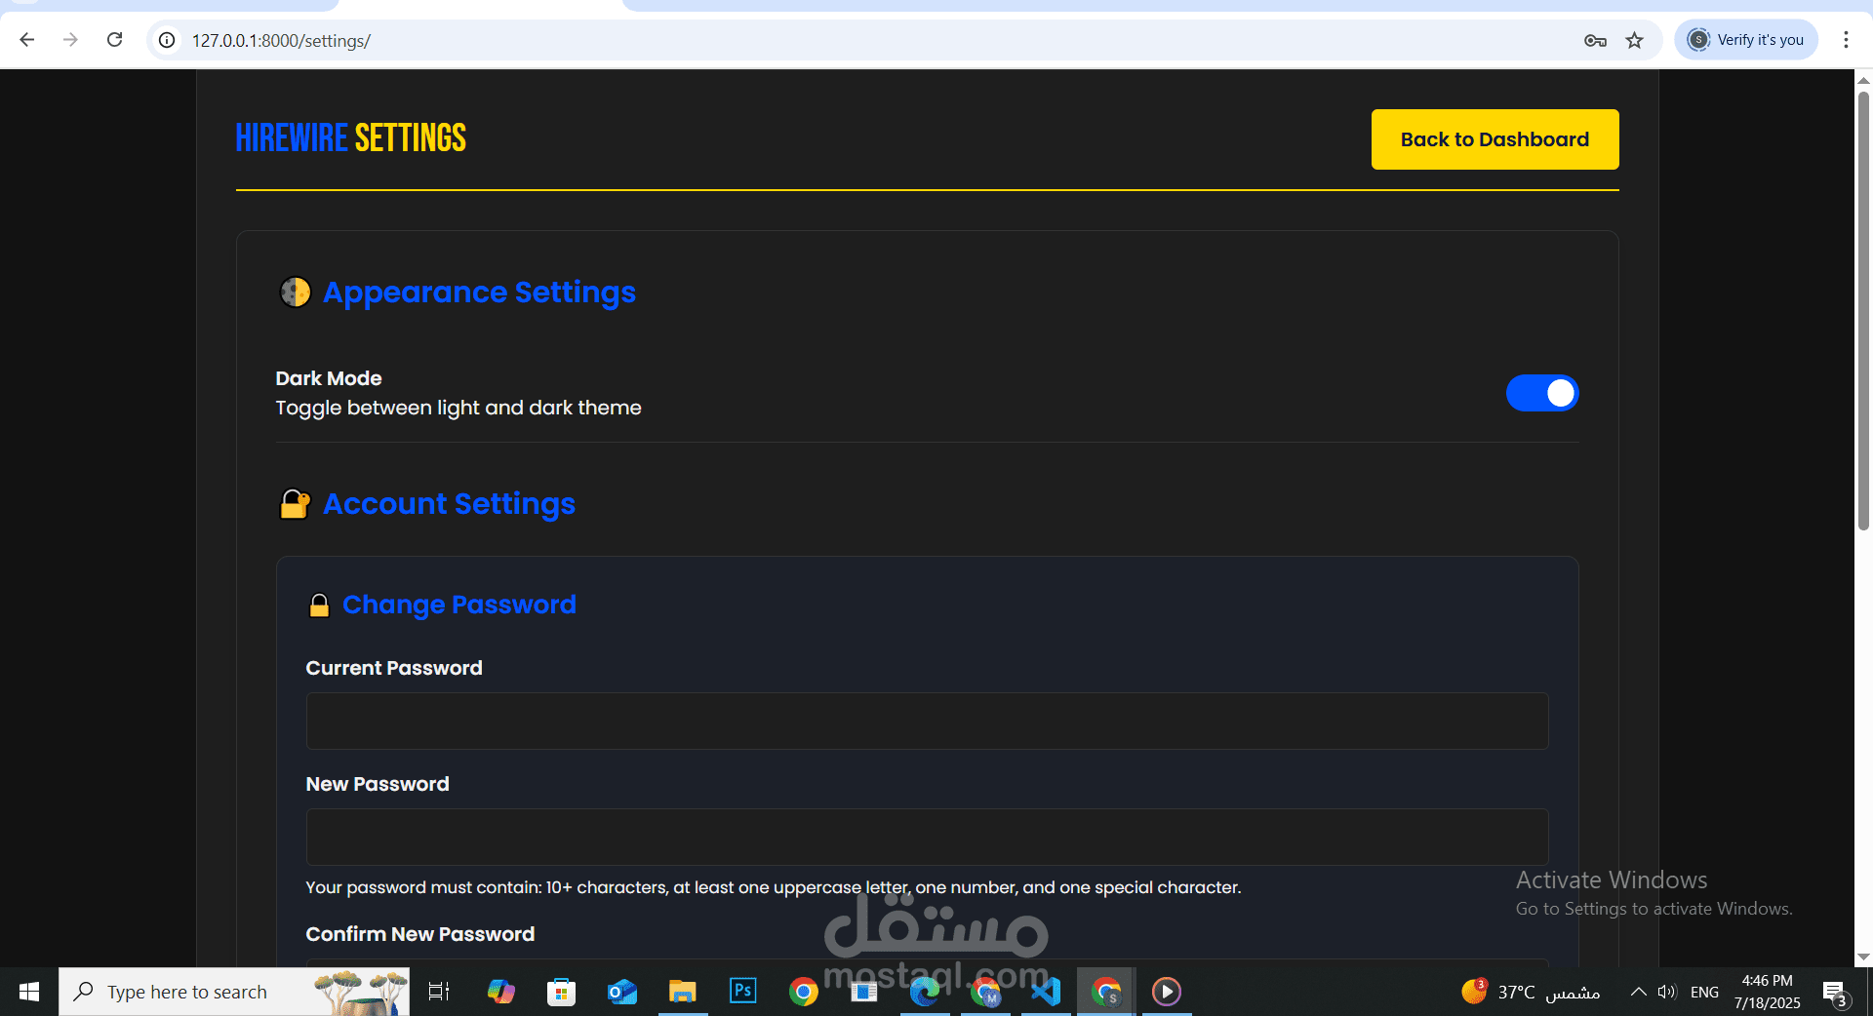Click the half-moon Appearance Settings icon
Screen dimensions: 1873x1016
click(295, 292)
